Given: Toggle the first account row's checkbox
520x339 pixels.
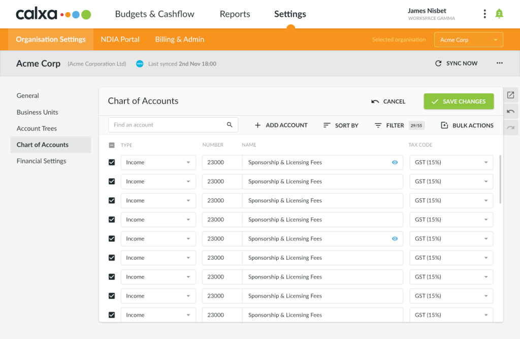Looking at the screenshot, I should [112, 162].
